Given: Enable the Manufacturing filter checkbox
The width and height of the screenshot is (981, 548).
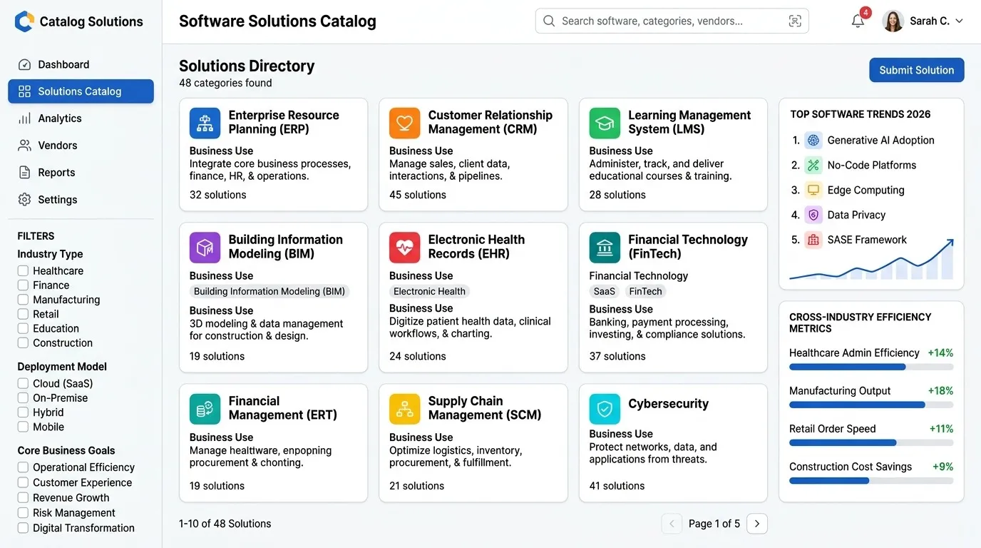Looking at the screenshot, I should point(23,300).
